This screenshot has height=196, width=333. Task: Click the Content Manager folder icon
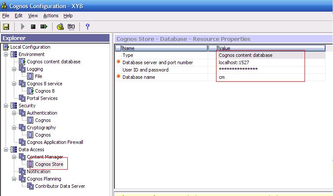(22, 157)
